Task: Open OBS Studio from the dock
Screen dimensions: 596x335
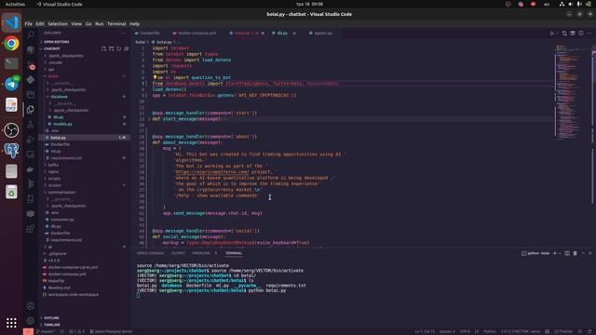Action: tap(11, 130)
